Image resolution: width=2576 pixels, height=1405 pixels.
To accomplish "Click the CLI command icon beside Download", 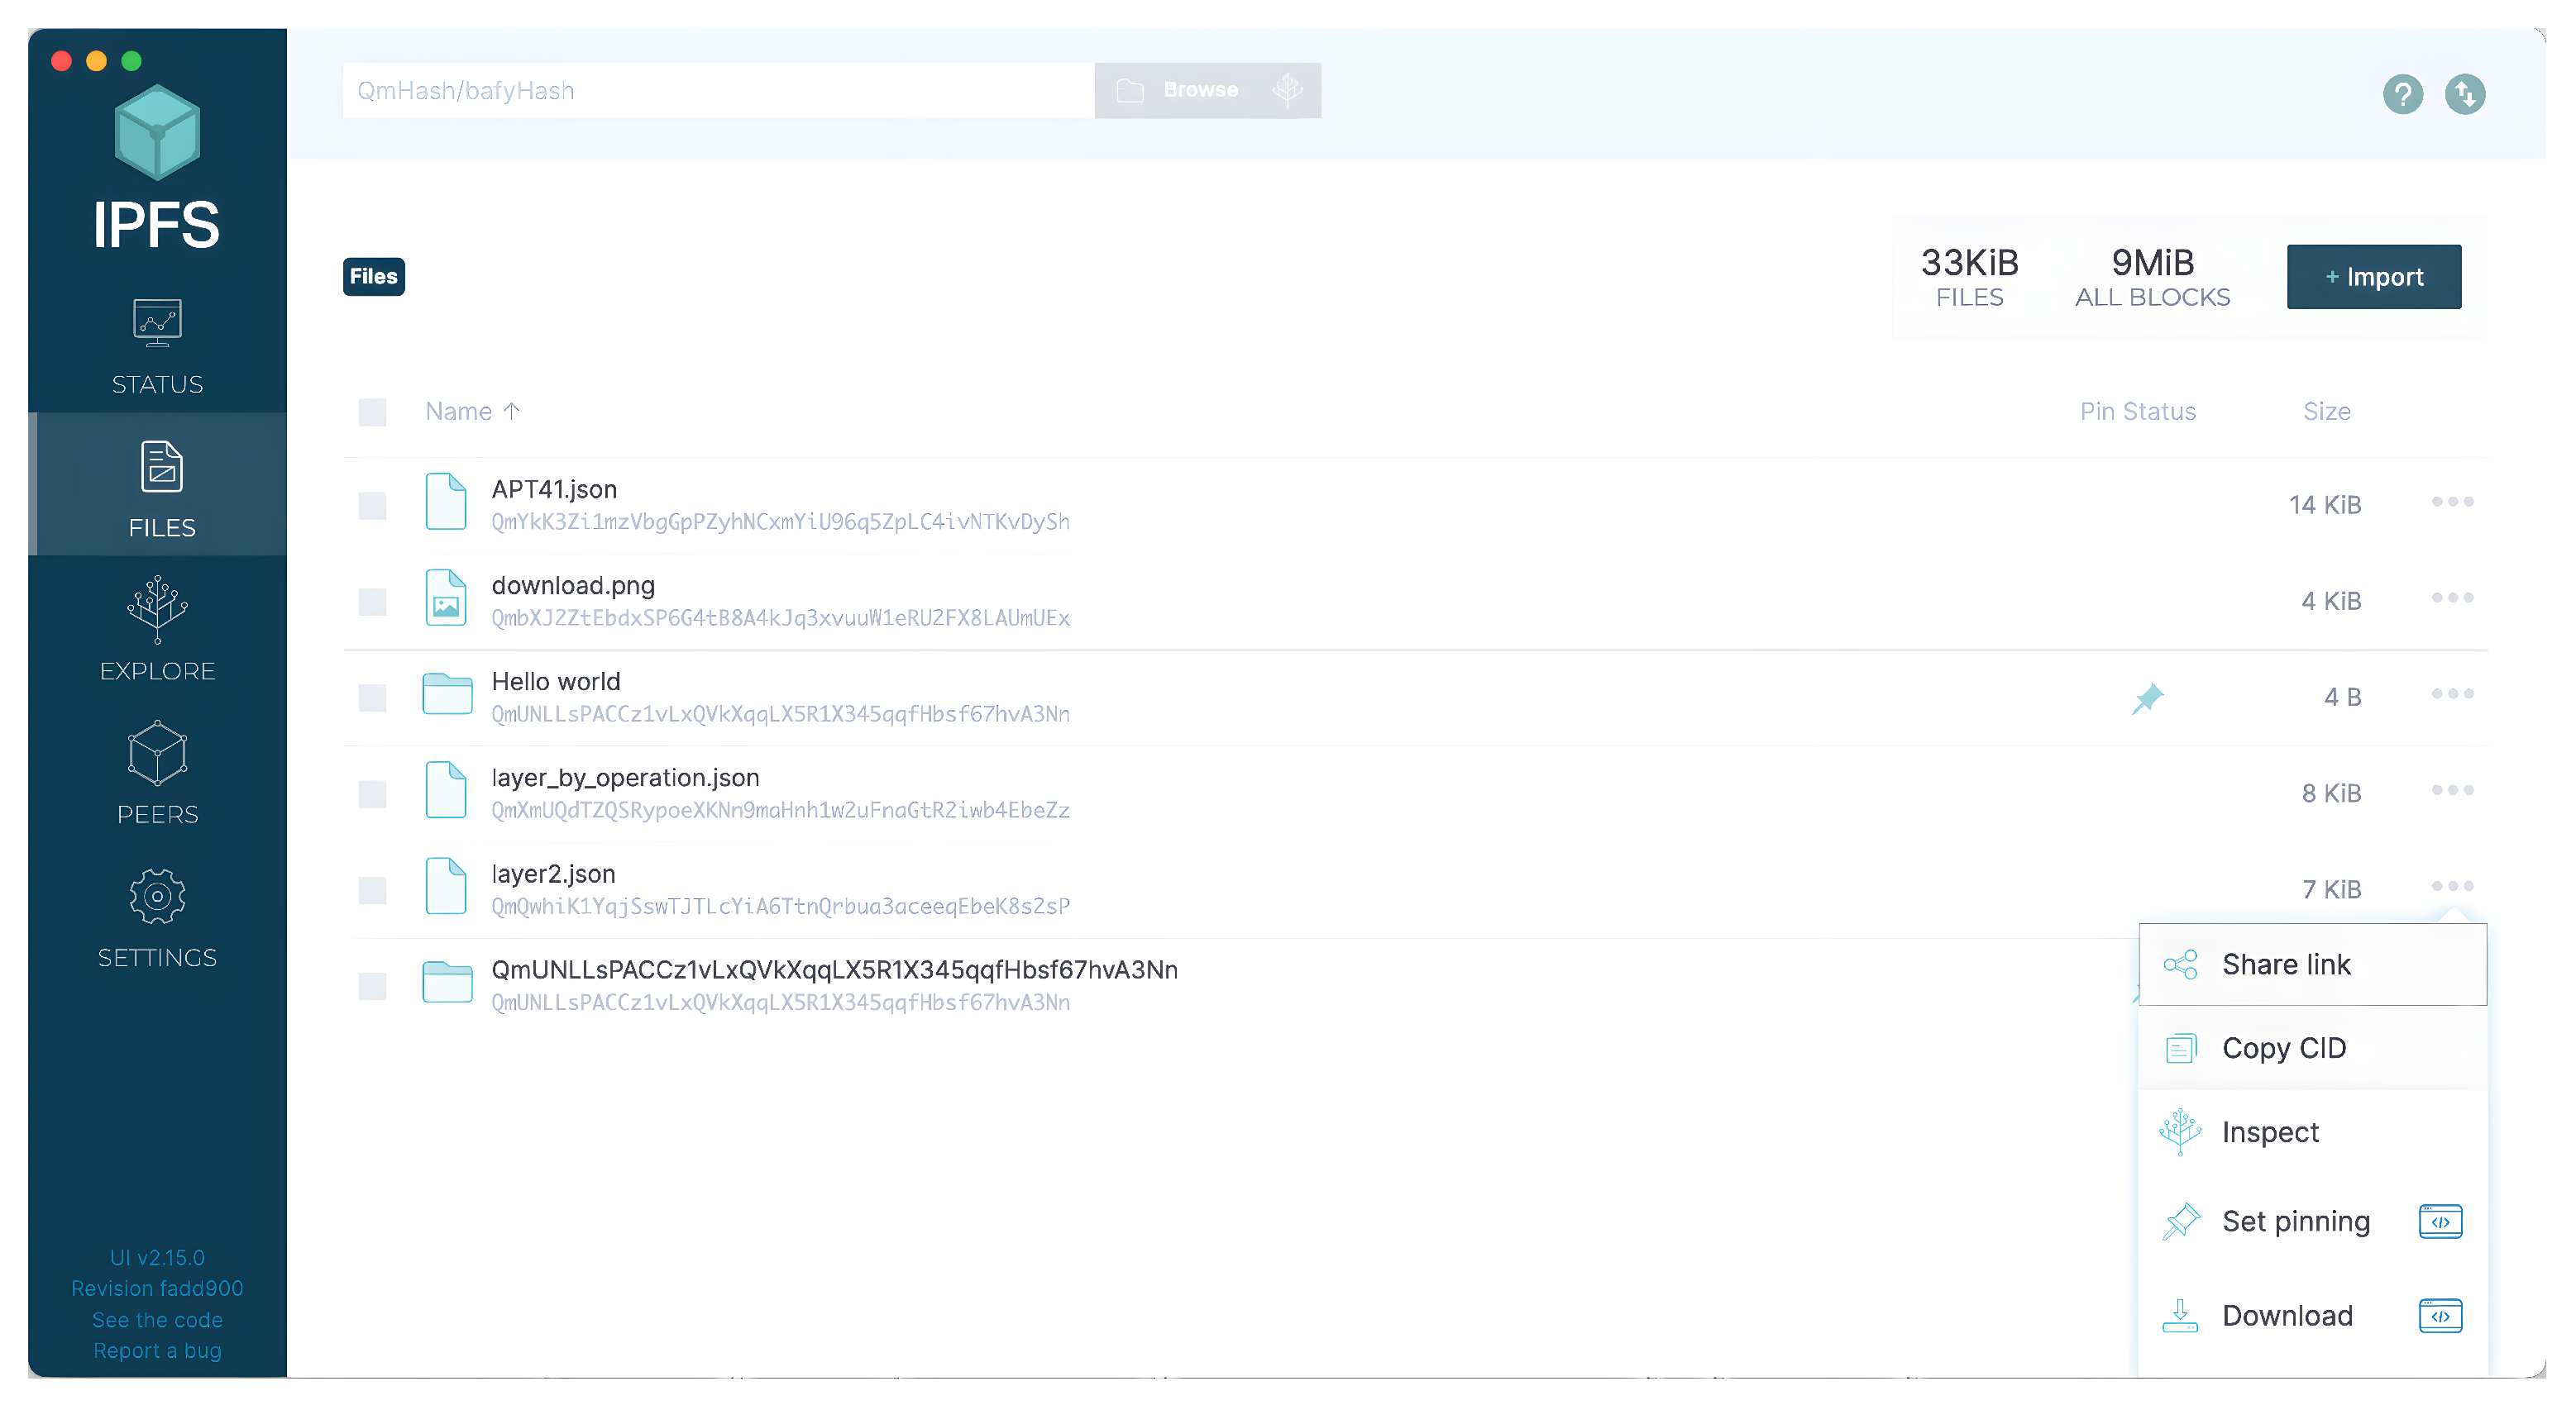I will (2440, 1315).
